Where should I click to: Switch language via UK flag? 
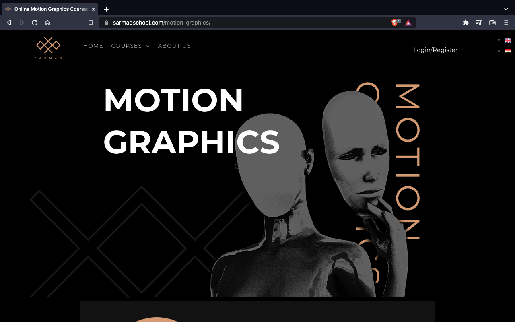[x=508, y=40]
